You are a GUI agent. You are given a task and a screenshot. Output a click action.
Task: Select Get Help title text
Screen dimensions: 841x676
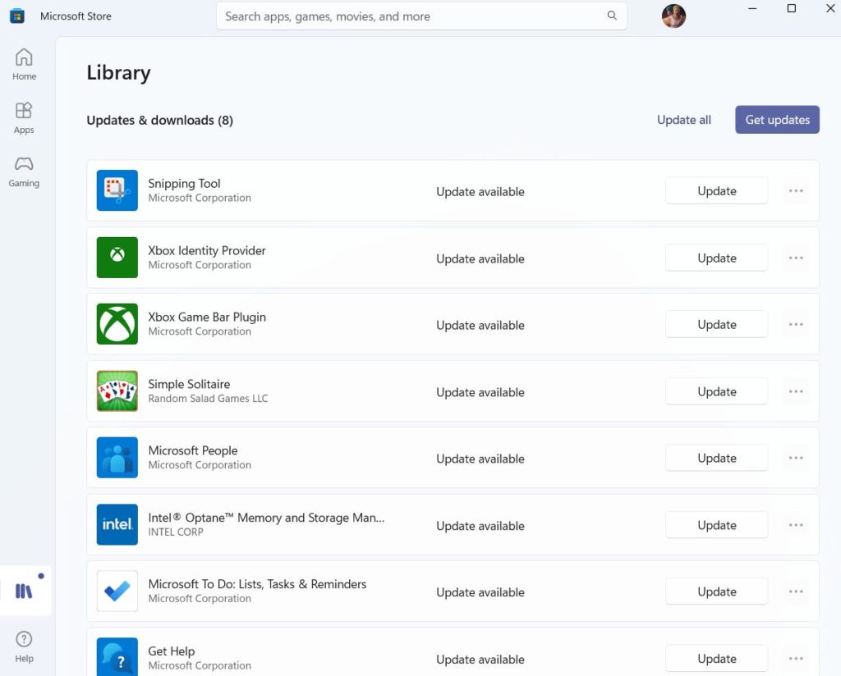(x=171, y=651)
